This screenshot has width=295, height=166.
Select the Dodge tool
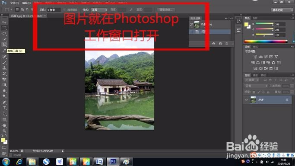(4, 96)
